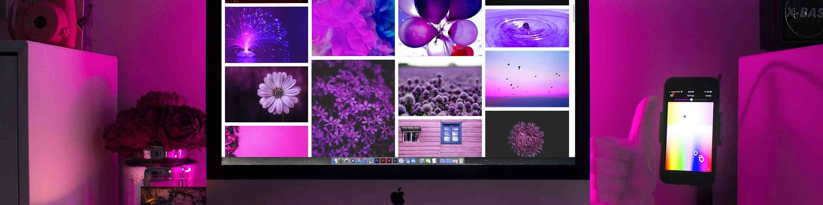Open the photo stack in the Dock
Screen dimensions: 823x205
tap(422, 161)
